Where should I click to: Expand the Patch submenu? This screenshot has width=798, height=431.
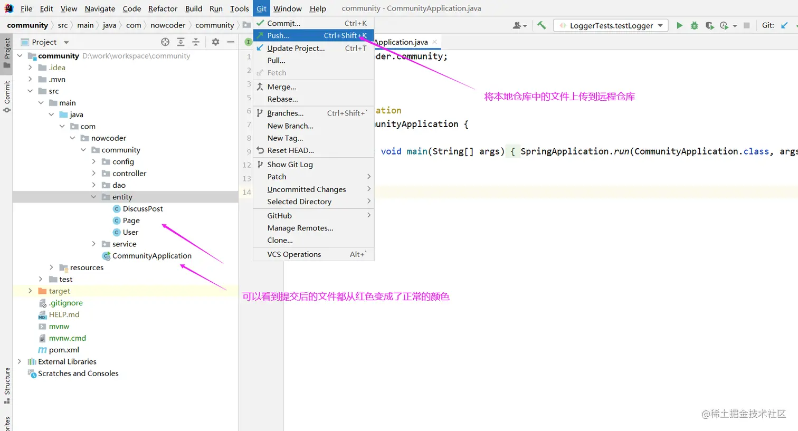pos(313,177)
